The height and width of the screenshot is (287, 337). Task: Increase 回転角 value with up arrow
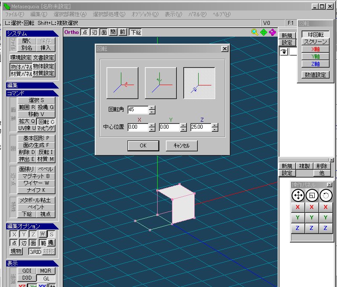(152, 108)
